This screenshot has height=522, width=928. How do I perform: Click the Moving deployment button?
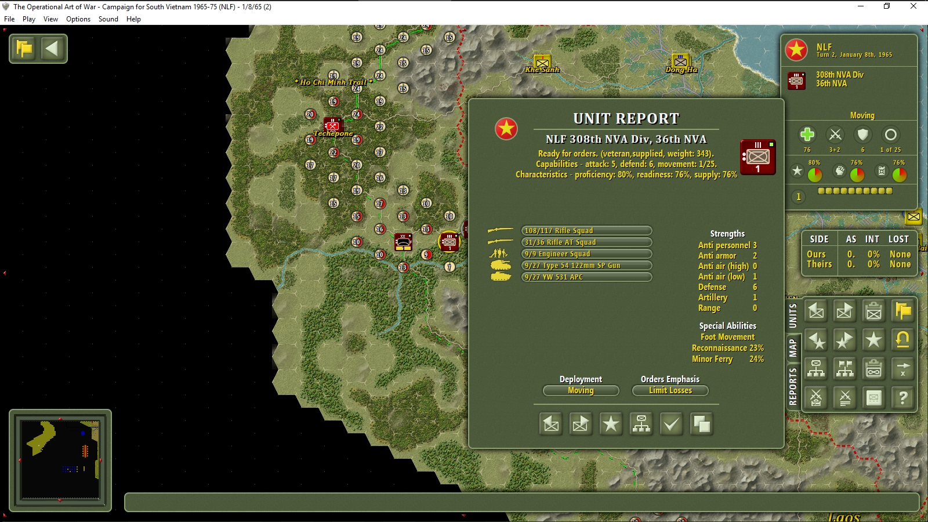pyautogui.click(x=581, y=391)
